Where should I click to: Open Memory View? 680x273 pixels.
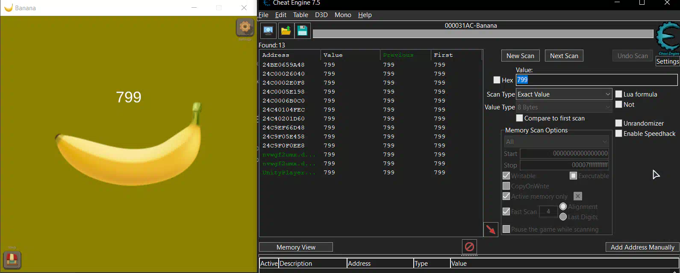click(296, 247)
